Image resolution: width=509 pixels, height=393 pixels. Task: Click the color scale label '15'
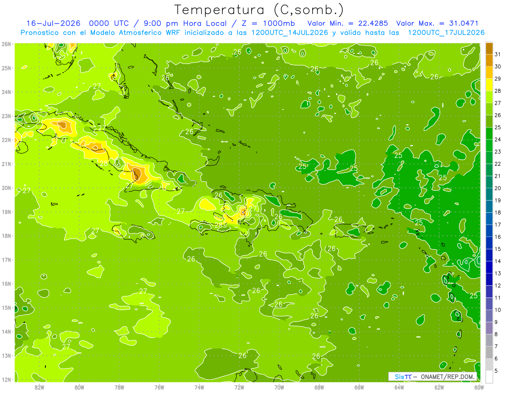tap(498, 249)
